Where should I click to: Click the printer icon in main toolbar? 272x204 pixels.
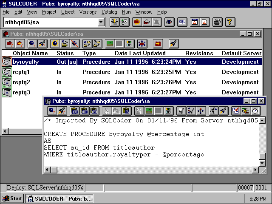(x=218, y=22)
